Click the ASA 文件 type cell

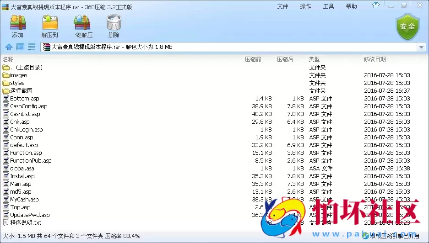(x=320, y=169)
